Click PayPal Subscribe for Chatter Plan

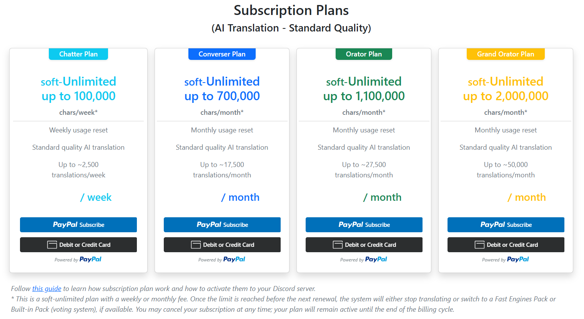(x=78, y=225)
